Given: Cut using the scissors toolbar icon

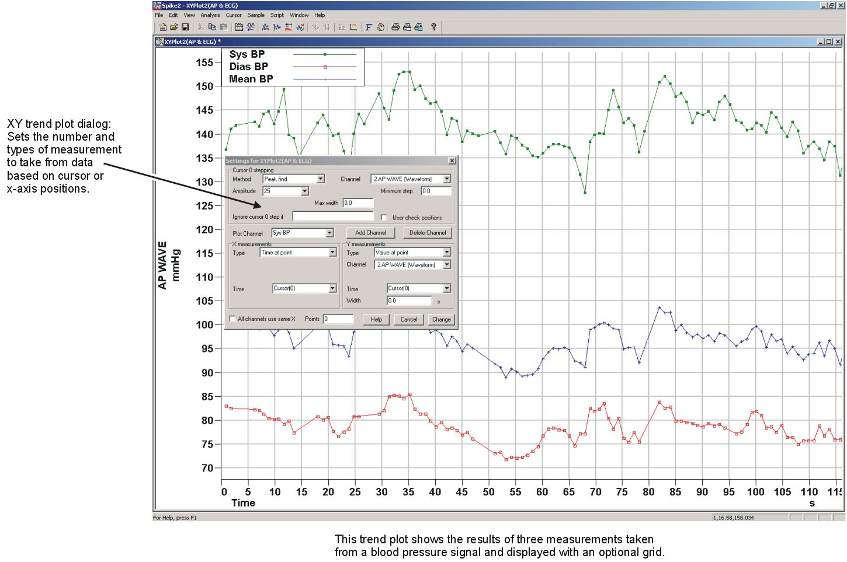Looking at the screenshot, I should (199, 27).
